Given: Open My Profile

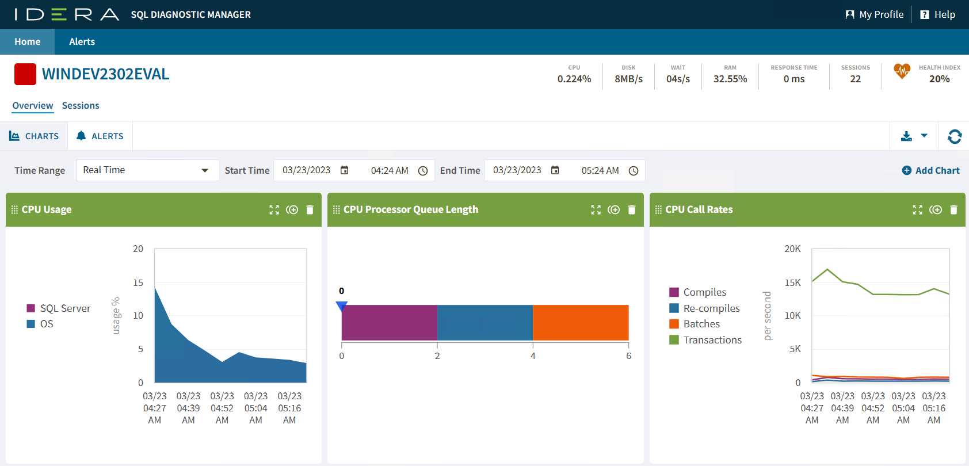Looking at the screenshot, I should tap(874, 14).
